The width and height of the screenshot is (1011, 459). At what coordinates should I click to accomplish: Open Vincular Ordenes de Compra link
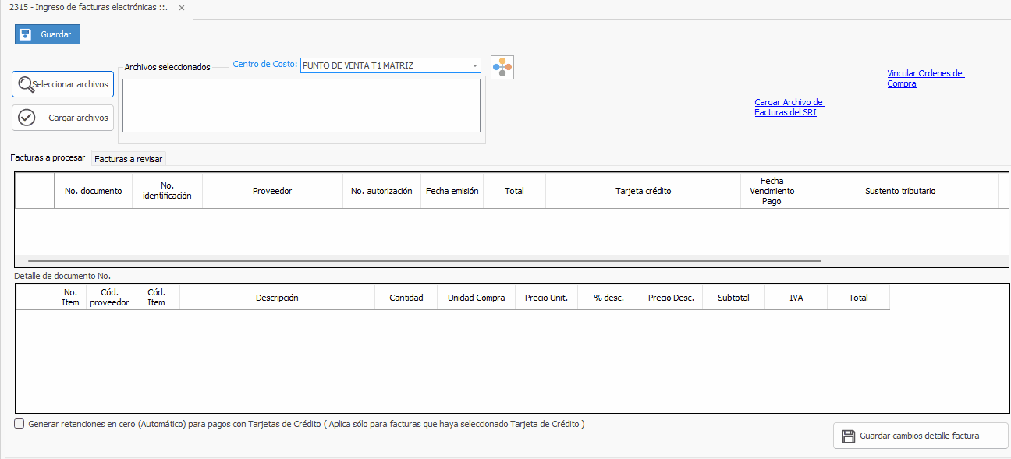click(925, 79)
